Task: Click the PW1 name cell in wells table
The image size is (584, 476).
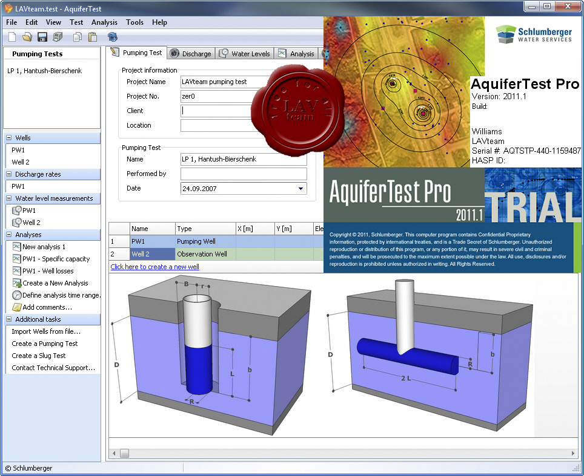Action: coord(152,241)
